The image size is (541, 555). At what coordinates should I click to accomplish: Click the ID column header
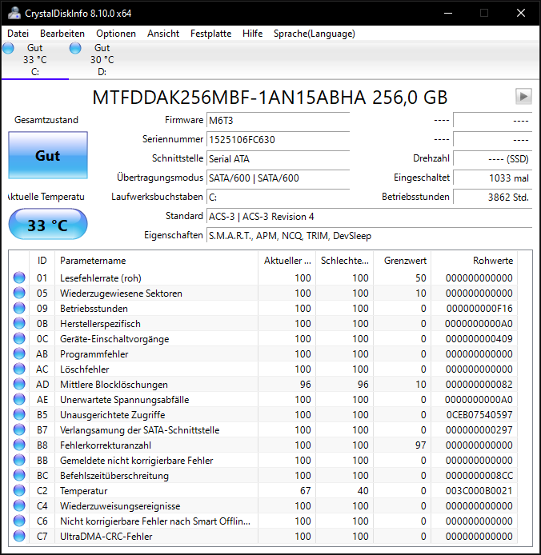coord(42,261)
